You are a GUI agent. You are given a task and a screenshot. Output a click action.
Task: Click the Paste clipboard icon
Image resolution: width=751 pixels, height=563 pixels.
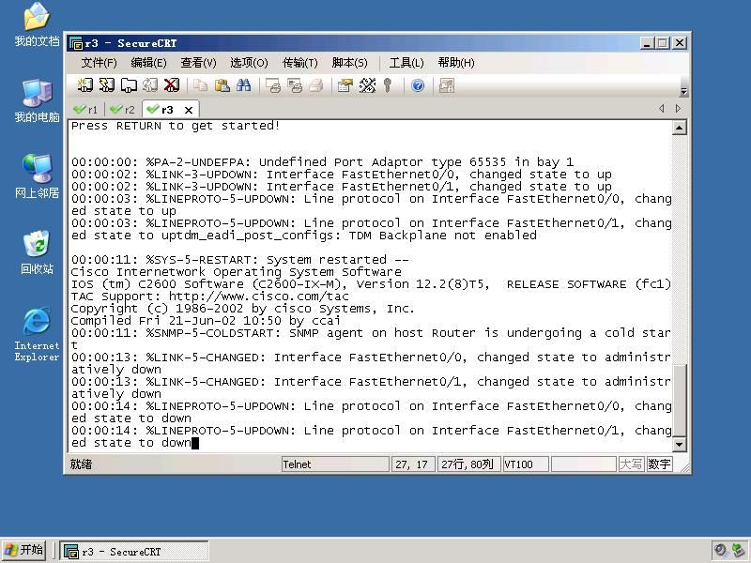click(222, 85)
